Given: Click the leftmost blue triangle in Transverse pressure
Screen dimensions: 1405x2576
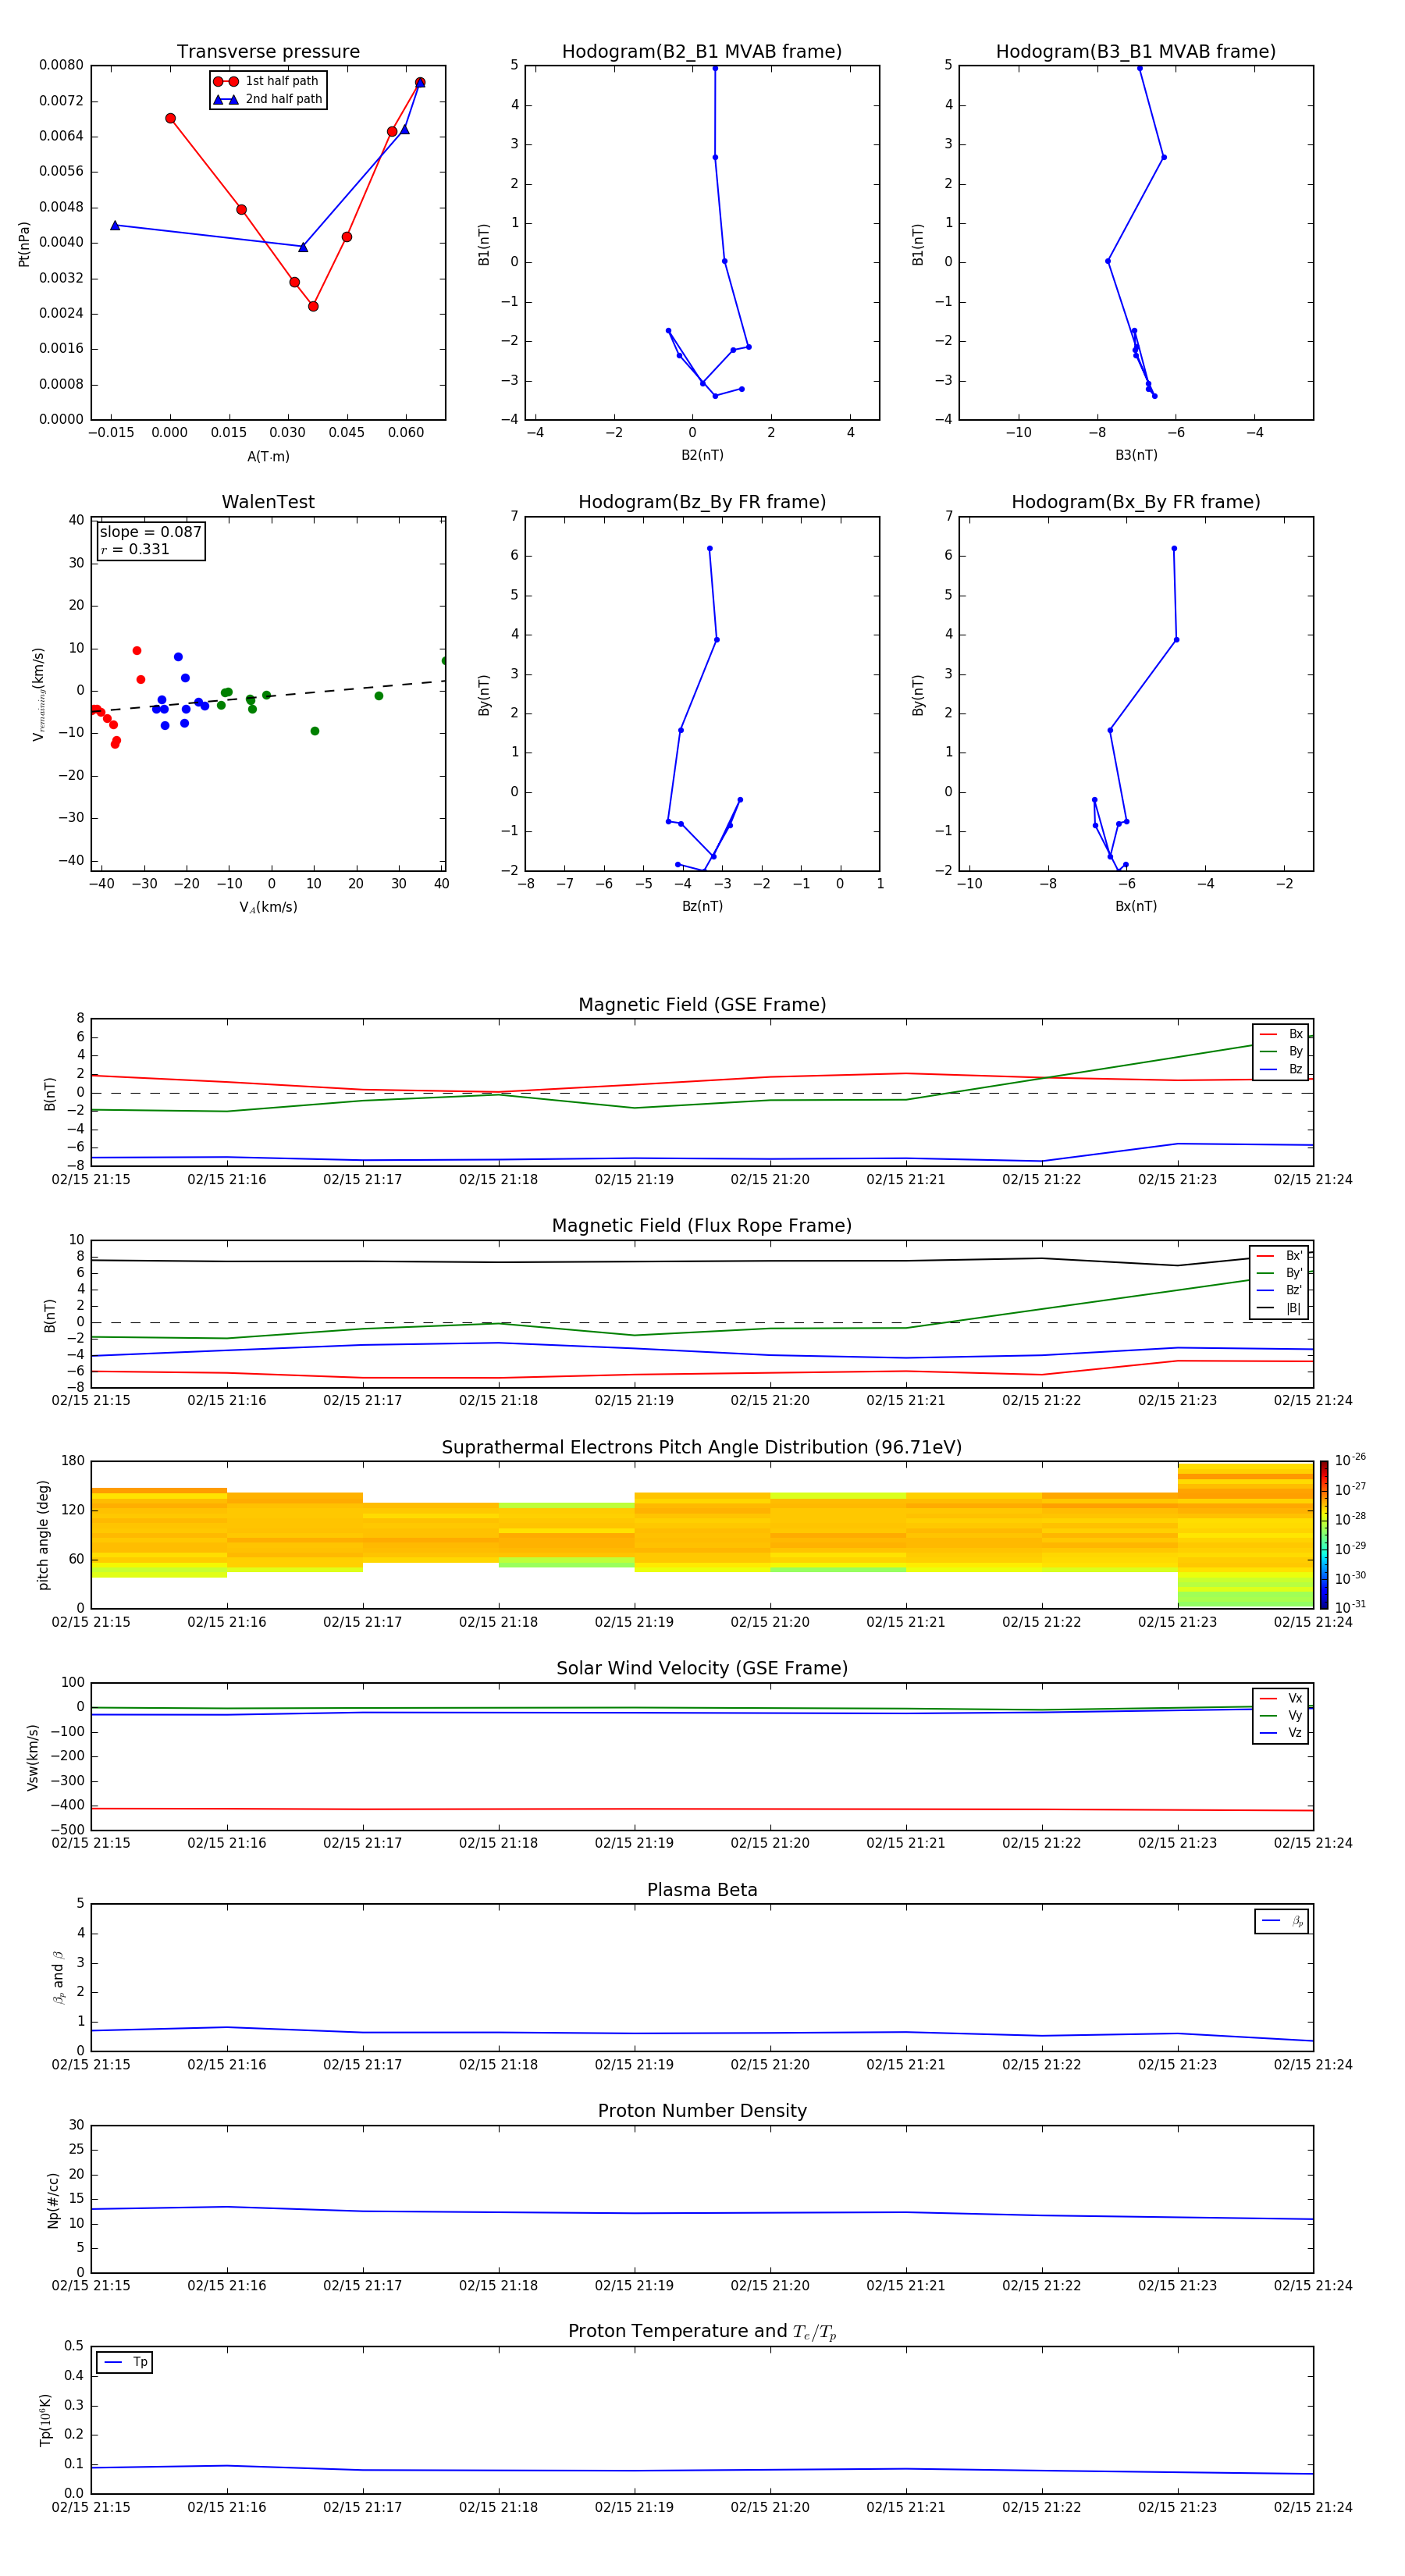Looking at the screenshot, I should (115, 225).
